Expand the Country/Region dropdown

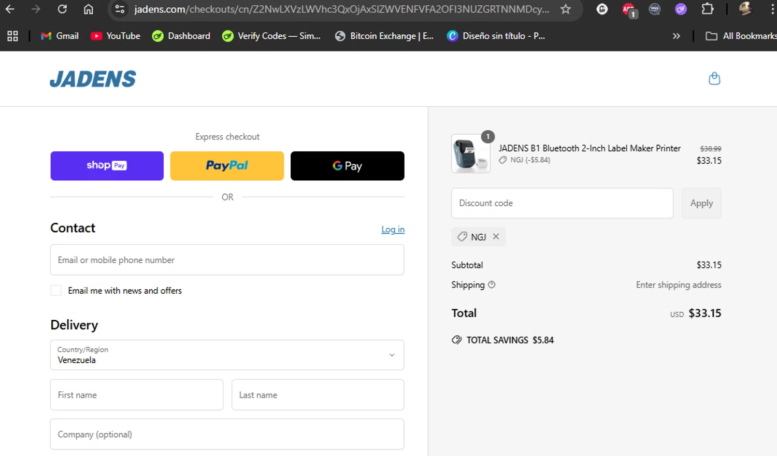pyautogui.click(x=227, y=355)
